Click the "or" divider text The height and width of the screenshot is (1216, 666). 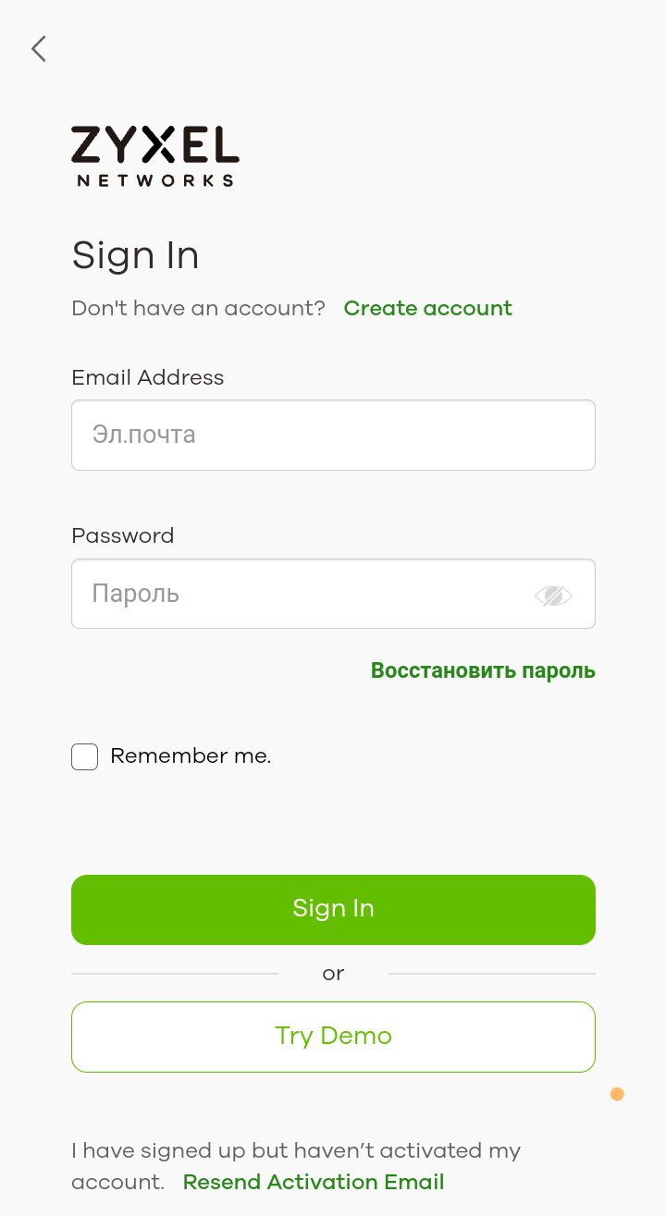pos(333,974)
